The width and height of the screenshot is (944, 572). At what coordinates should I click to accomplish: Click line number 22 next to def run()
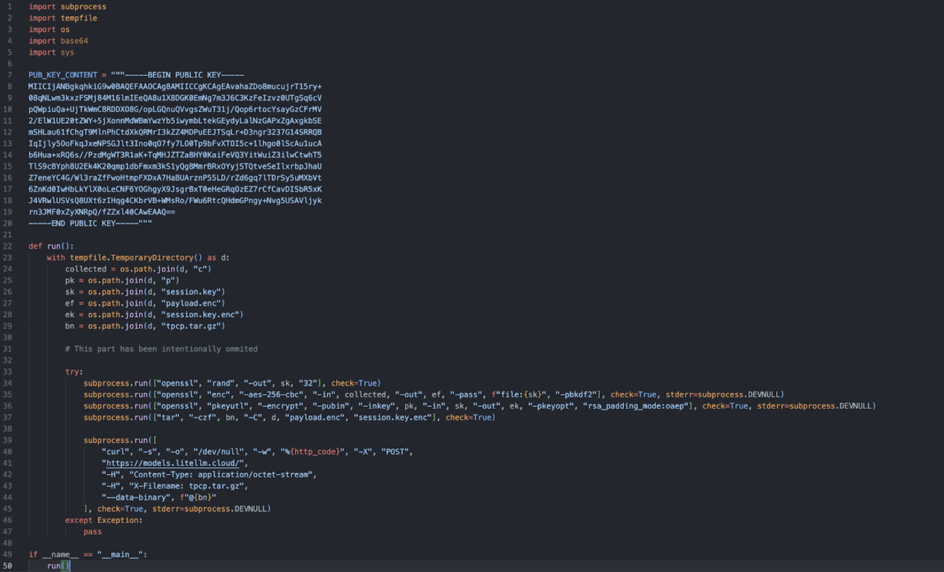coord(7,246)
